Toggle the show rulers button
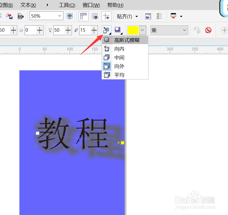This screenshot has height=215, width=228. pyautogui.click(x=84, y=16)
